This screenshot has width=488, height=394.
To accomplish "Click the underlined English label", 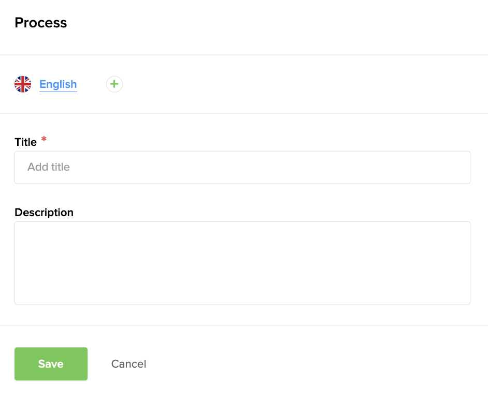I will tap(58, 84).
